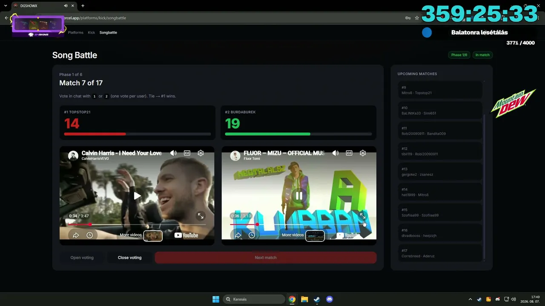Toggle captions on Calvin Harris video
This screenshot has height=306, width=545.
[x=187, y=153]
